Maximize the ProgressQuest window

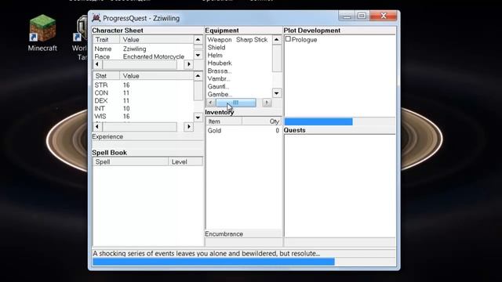pos(362,16)
